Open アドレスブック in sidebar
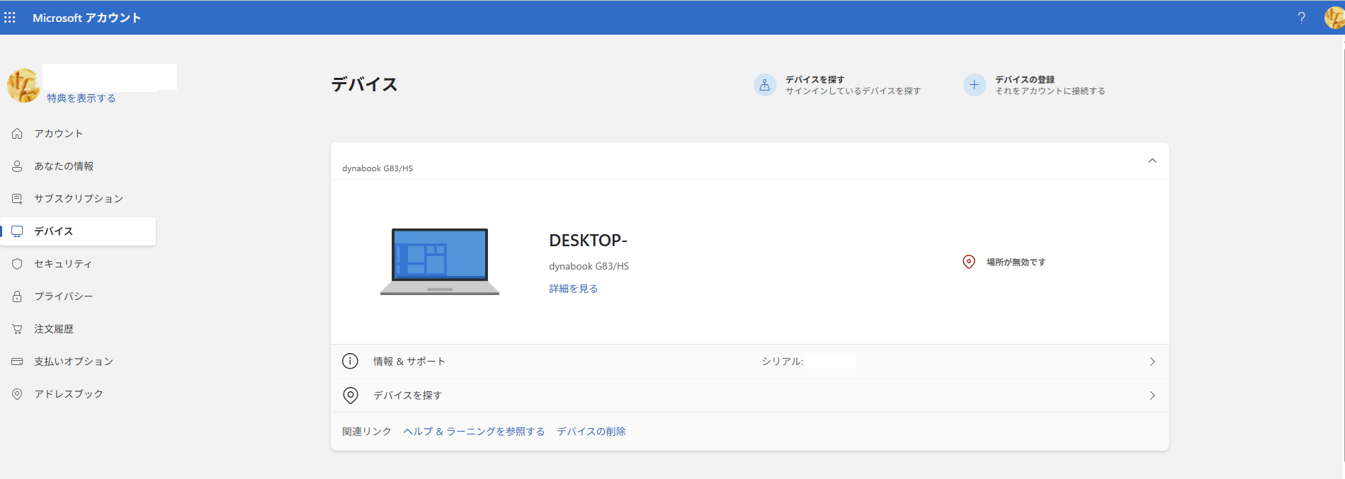The height and width of the screenshot is (479, 1345). click(78, 394)
